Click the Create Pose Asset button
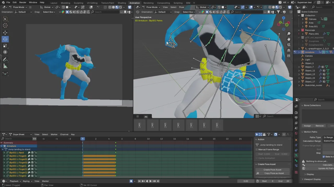The image size is (334, 187). pos(272,170)
